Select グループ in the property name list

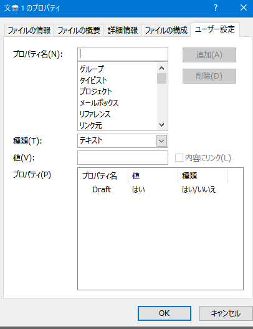pos(92,69)
